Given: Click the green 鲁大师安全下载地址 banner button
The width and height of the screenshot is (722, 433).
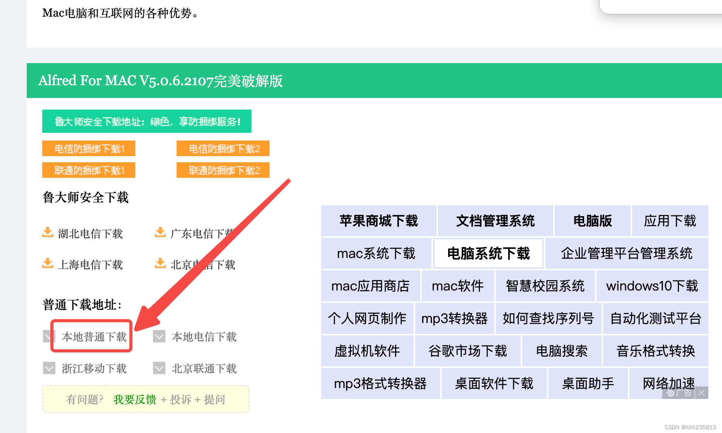Looking at the screenshot, I should (x=147, y=121).
